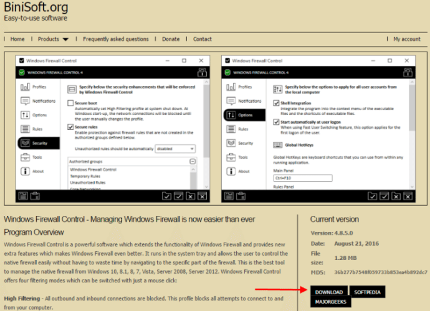
Task: Click clipboard icon in left window footer
Action: pyautogui.click(x=35, y=196)
